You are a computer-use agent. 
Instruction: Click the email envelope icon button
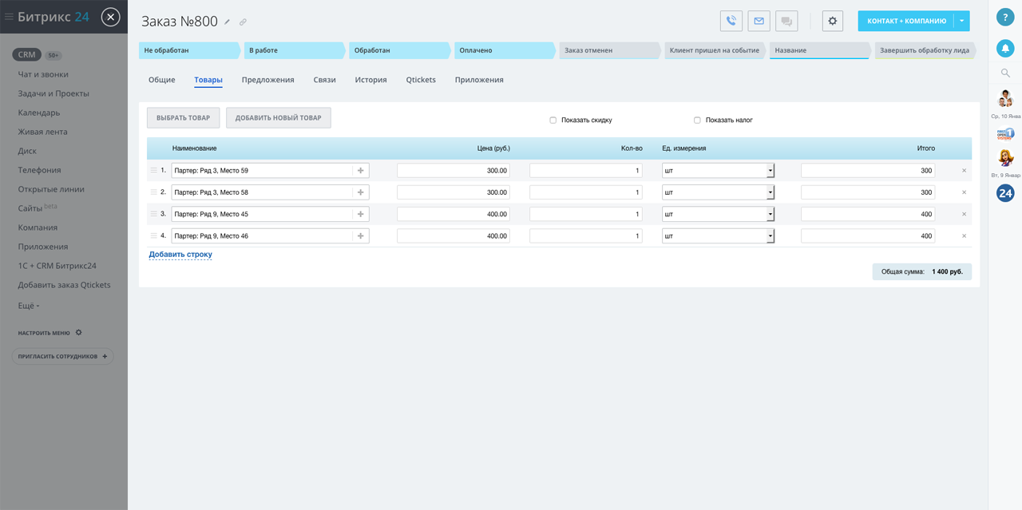coord(759,22)
